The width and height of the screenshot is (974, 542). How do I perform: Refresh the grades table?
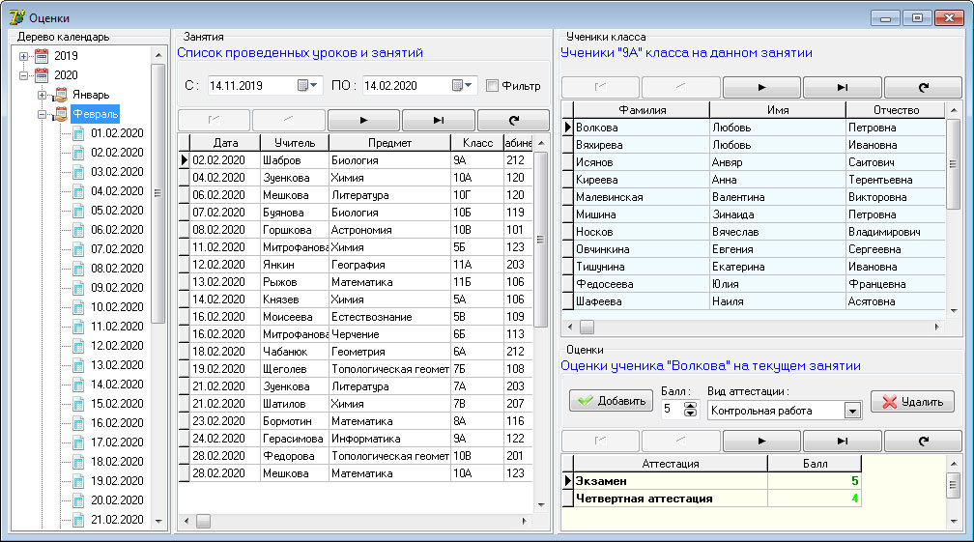click(923, 441)
